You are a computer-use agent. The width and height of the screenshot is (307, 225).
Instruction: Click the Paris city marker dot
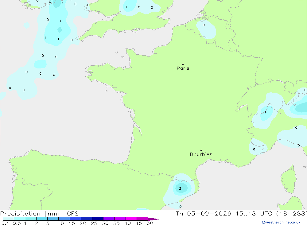tap(183, 64)
